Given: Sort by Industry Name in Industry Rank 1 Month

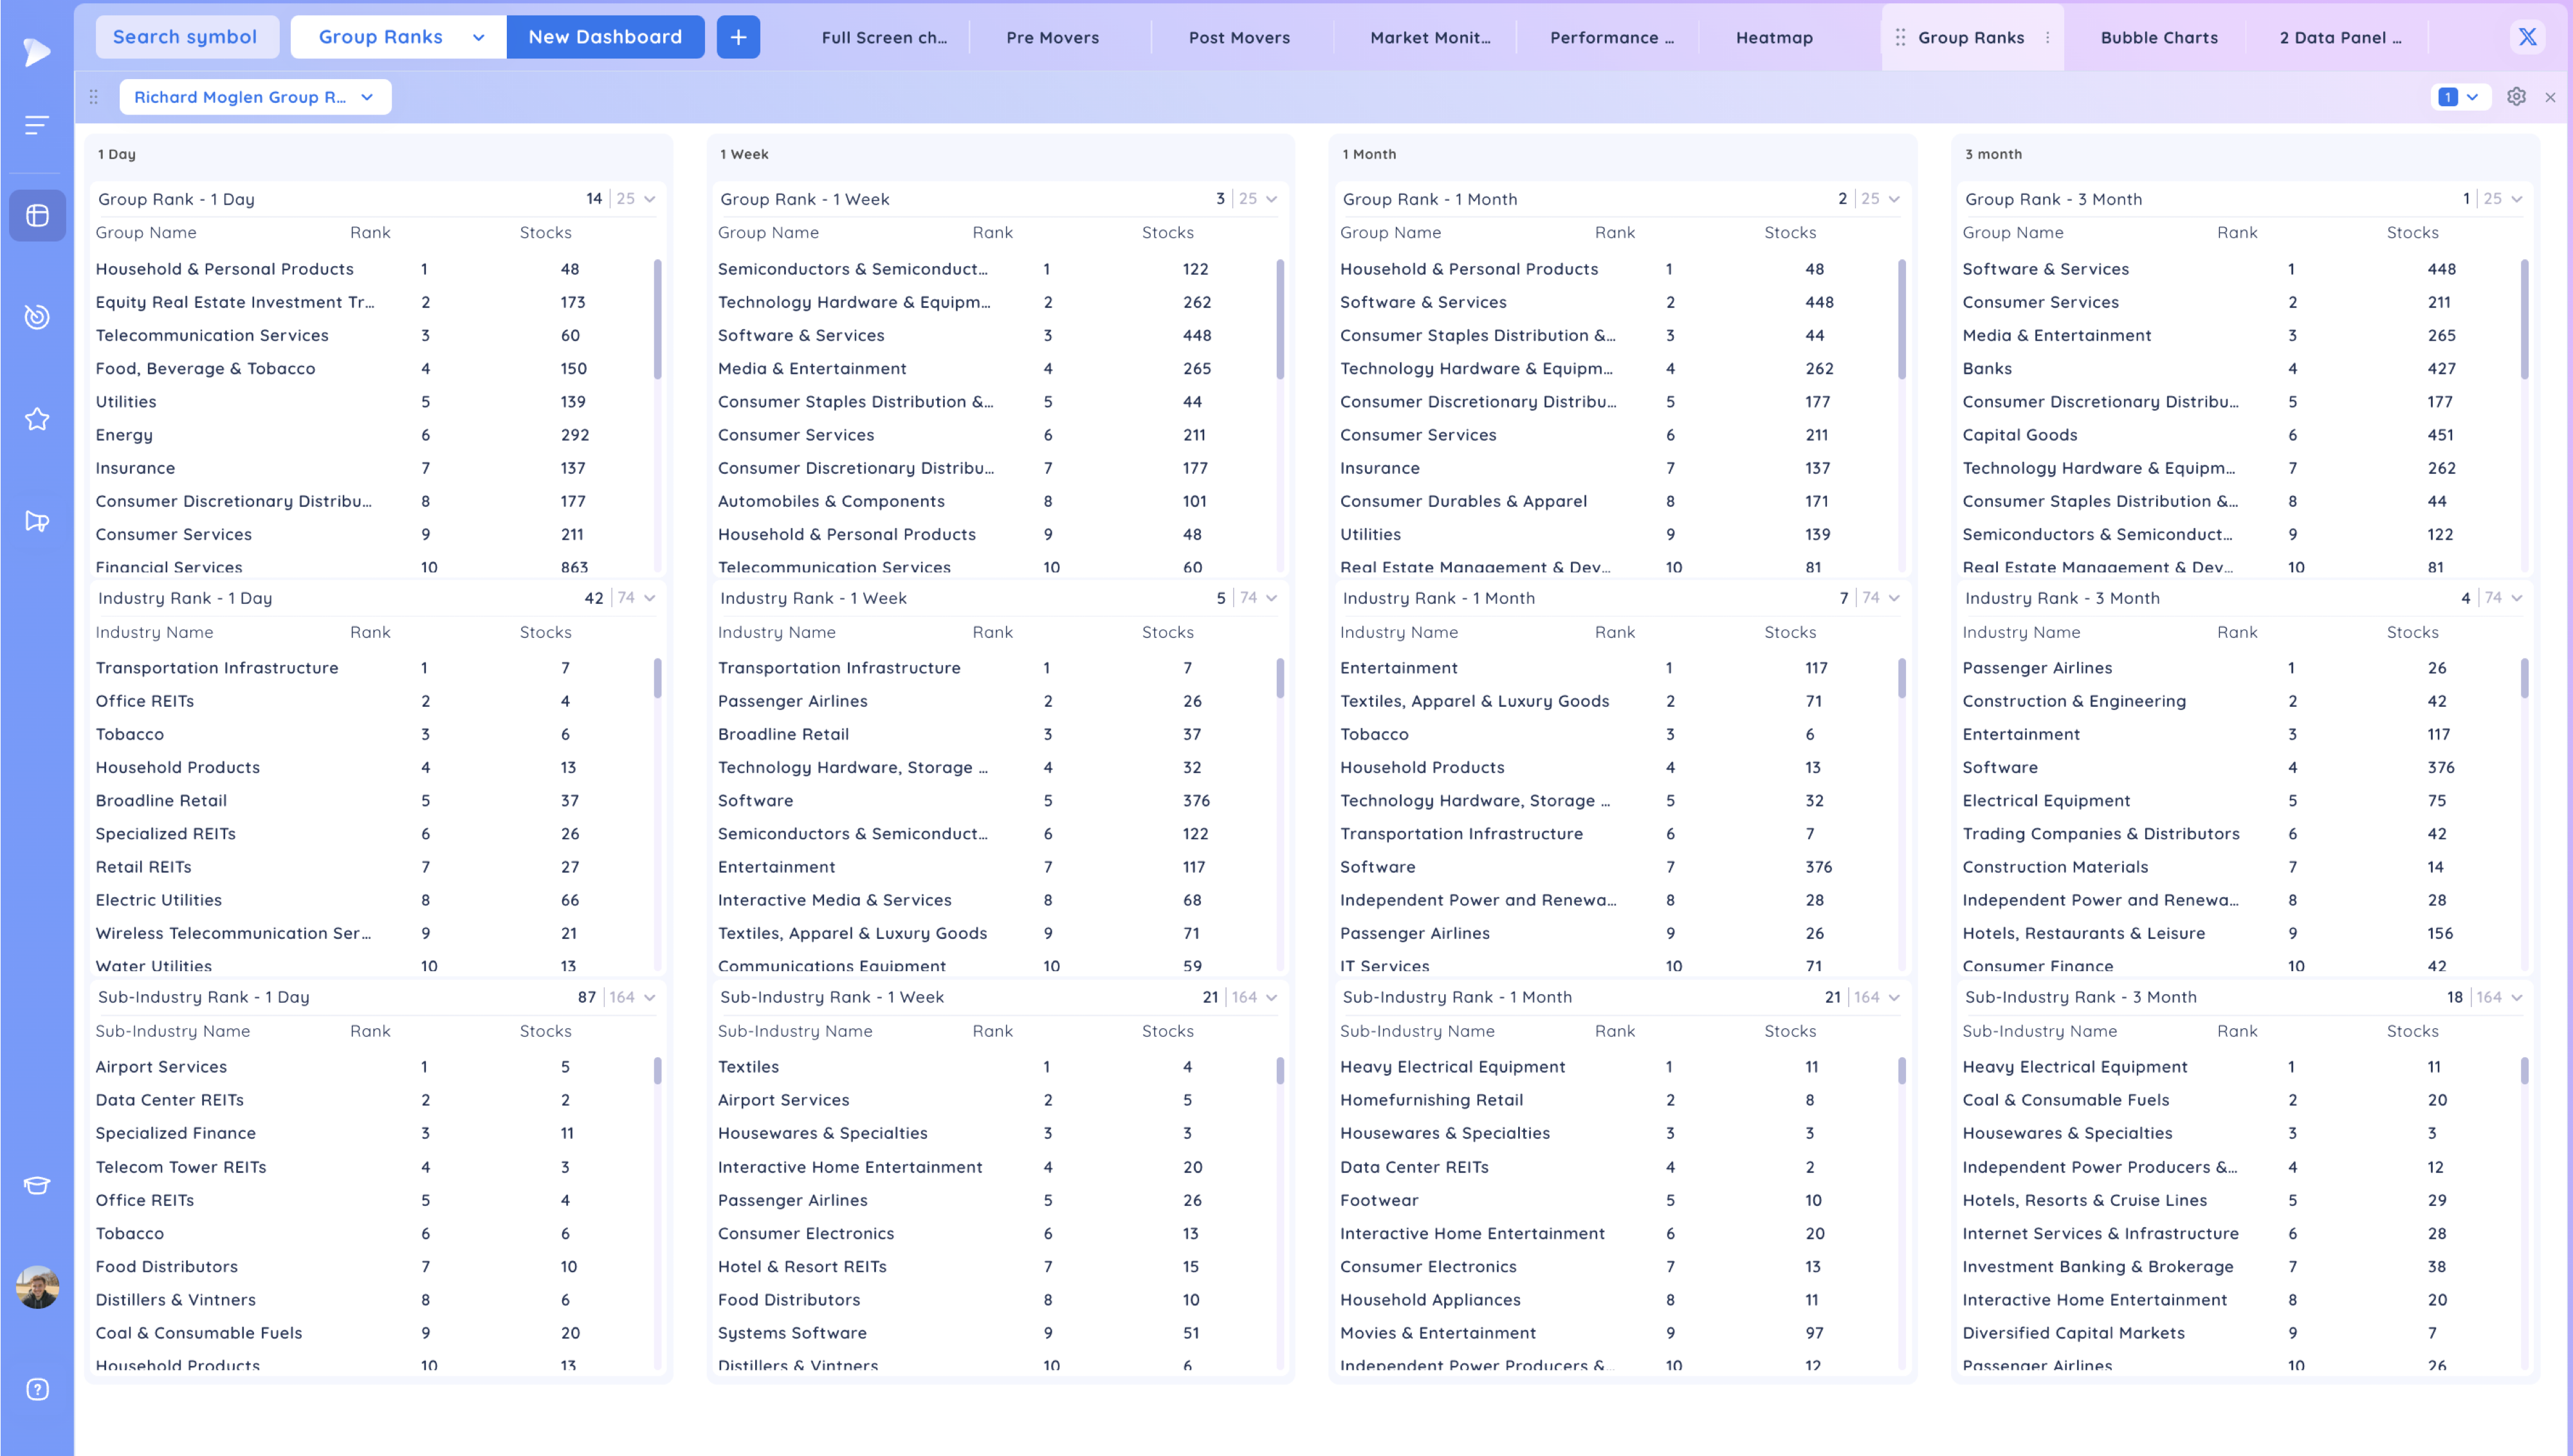Looking at the screenshot, I should [1398, 632].
